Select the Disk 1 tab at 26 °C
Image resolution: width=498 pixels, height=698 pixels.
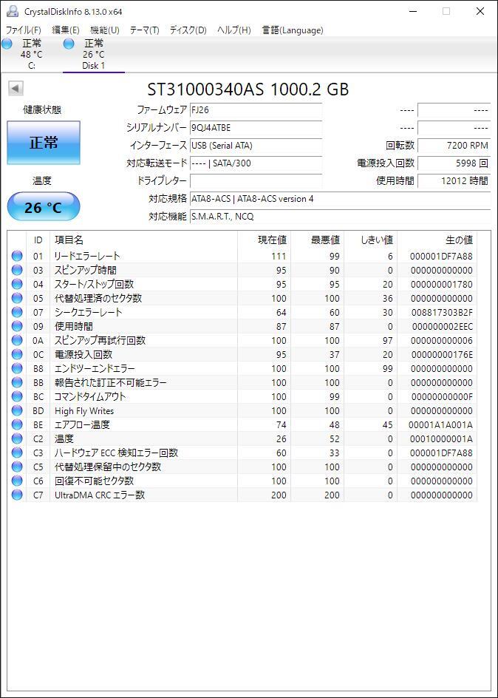coord(93,54)
